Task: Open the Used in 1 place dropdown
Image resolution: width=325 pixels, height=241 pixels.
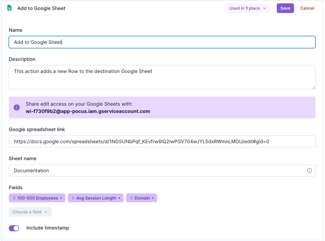Action: click(x=248, y=8)
